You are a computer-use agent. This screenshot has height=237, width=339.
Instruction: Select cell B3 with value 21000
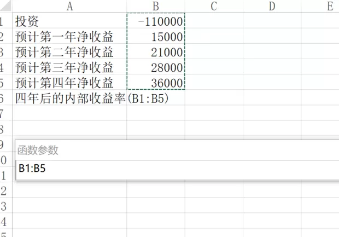(x=156, y=51)
